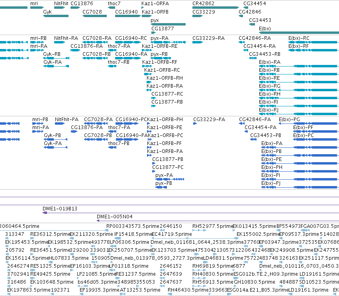Select the NitFhit gene feature
Viewport: 339px width, 296px height.
59,8
